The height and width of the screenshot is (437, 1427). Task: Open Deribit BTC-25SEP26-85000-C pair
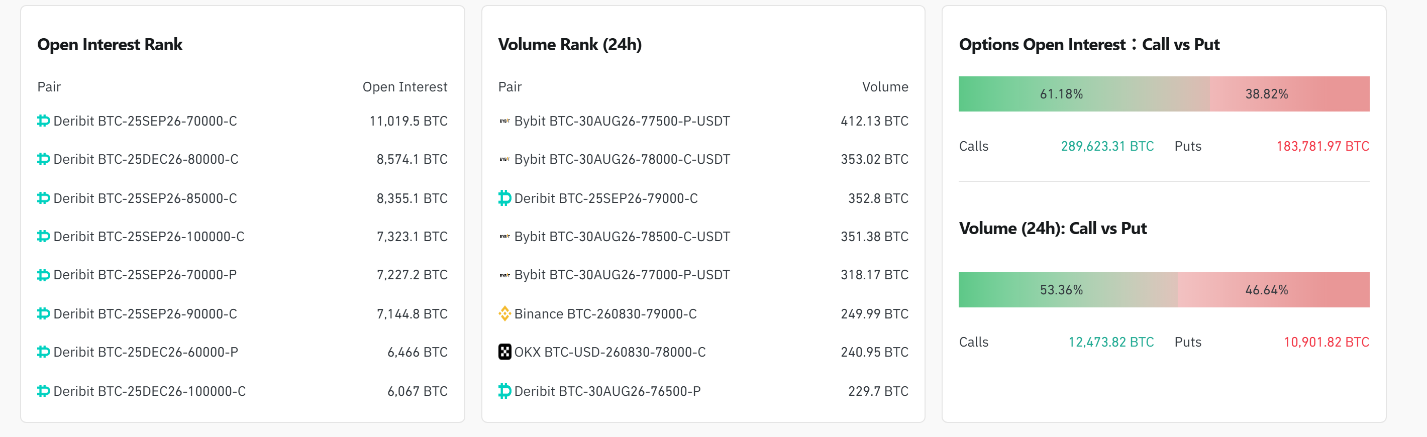pyautogui.click(x=145, y=198)
